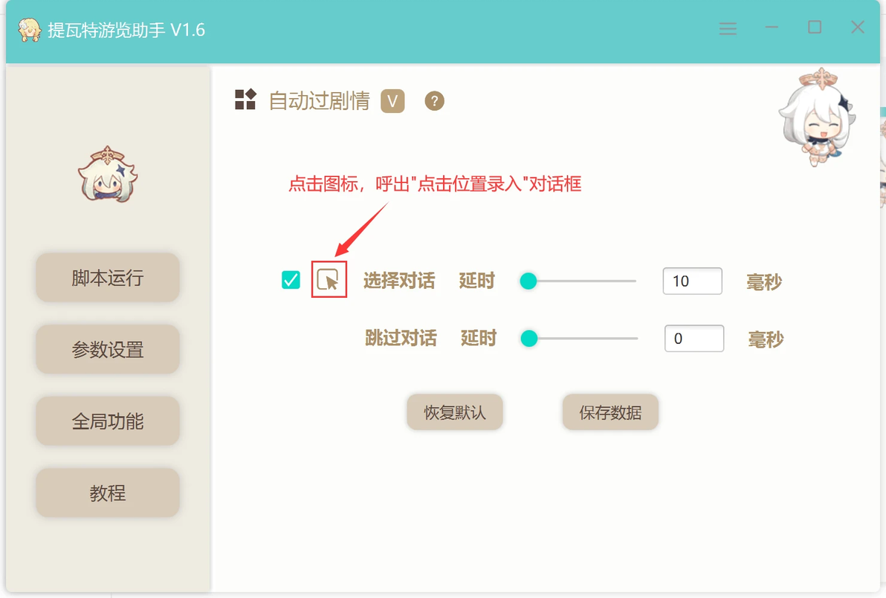This screenshot has height=598, width=886.
Task: Click the V hotkey badge
Action: click(x=392, y=101)
